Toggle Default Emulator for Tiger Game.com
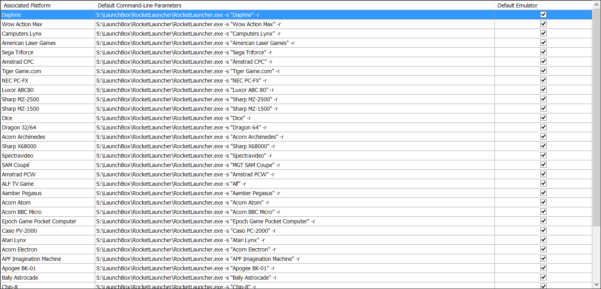Image resolution: width=601 pixels, height=289 pixels. (543, 71)
